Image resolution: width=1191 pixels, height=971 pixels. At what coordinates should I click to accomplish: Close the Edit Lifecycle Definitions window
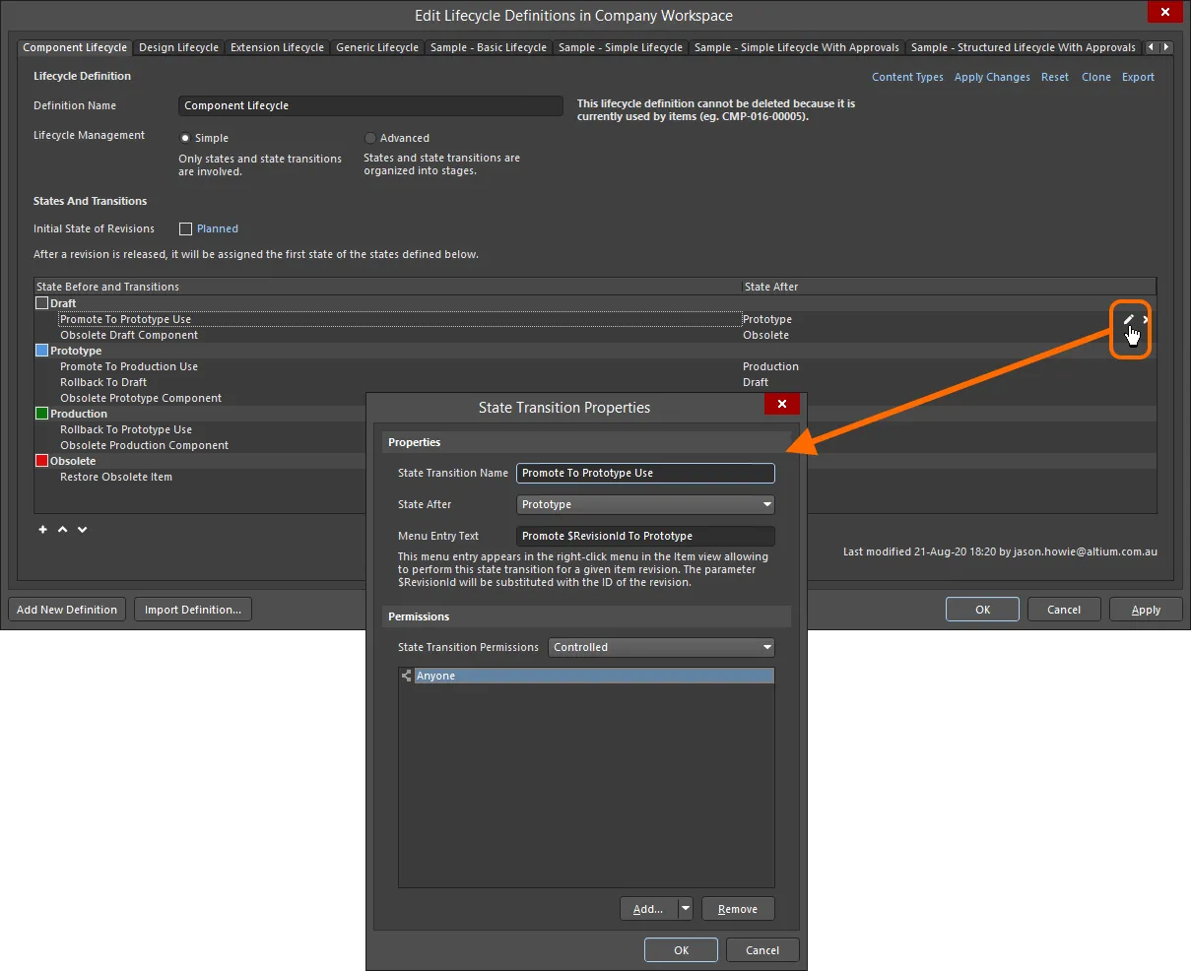[x=1165, y=12]
